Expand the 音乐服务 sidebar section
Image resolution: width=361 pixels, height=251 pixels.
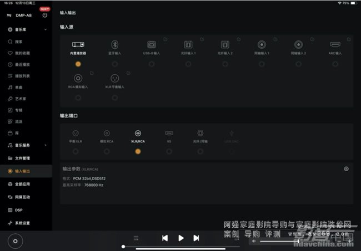tap(46, 145)
